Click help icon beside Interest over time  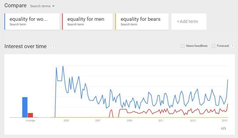pos(53,47)
